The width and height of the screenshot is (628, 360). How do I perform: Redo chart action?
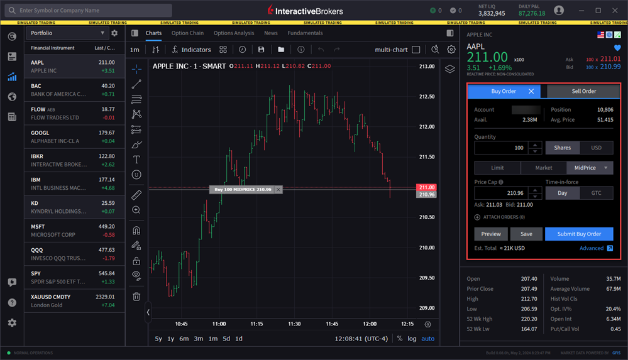337,50
